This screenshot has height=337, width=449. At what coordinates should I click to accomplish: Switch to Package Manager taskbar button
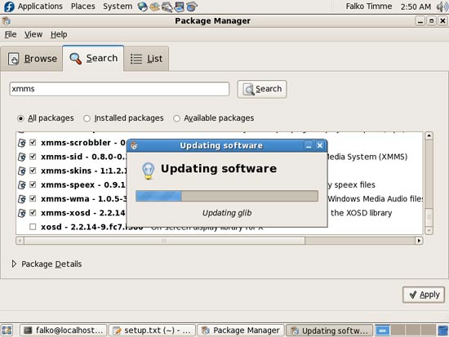(x=241, y=330)
